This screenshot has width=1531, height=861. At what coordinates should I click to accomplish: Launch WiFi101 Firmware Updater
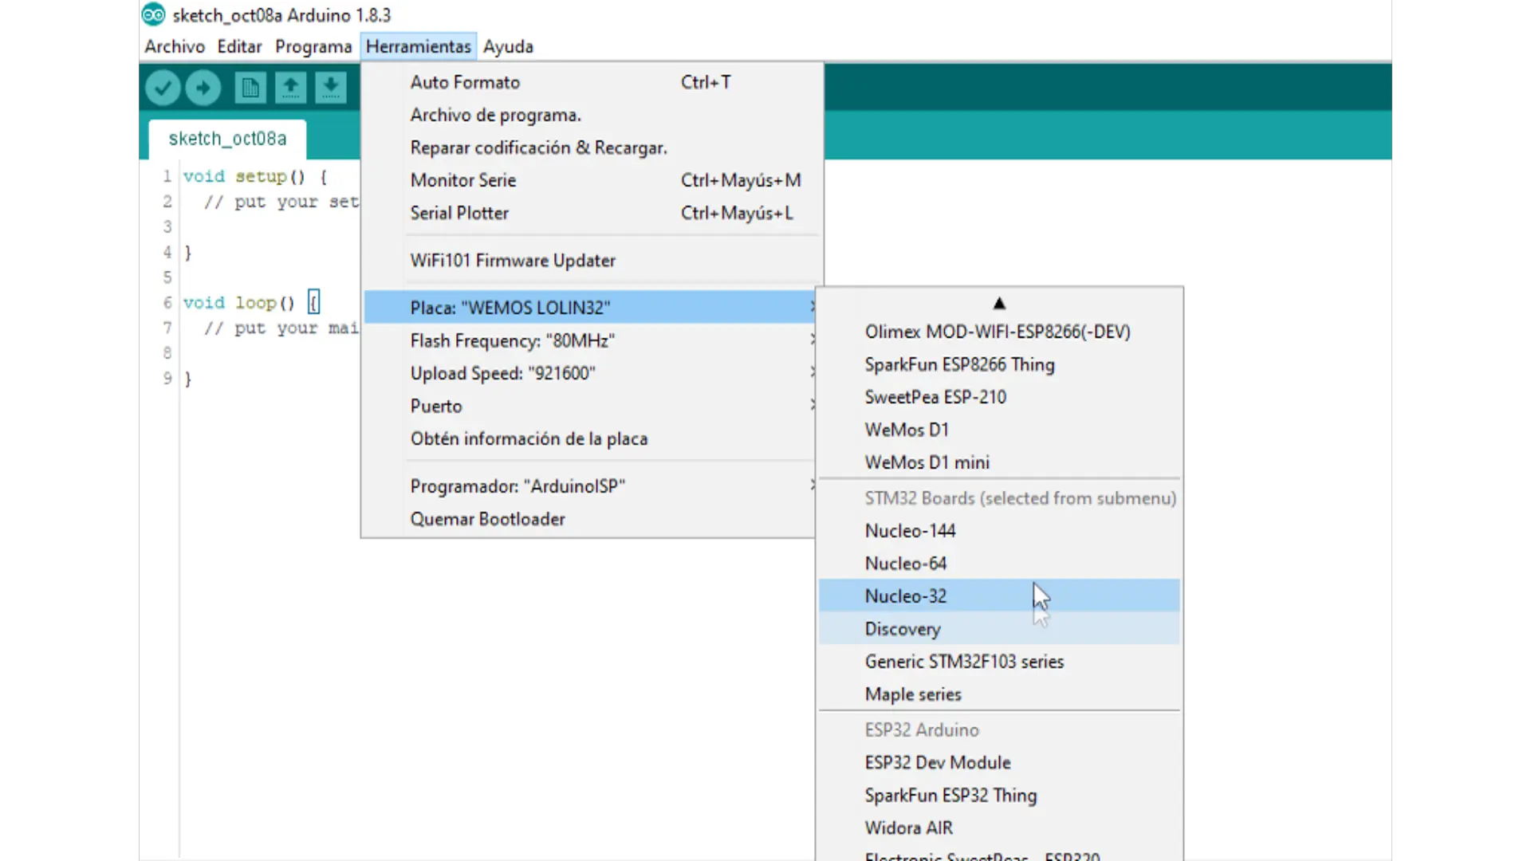(x=592, y=261)
